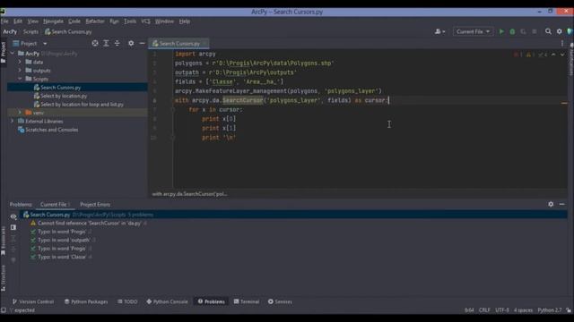Open the Tools menu
The image size is (574, 322).
click(130, 21)
